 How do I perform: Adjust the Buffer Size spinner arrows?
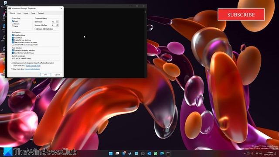(57, 22)
